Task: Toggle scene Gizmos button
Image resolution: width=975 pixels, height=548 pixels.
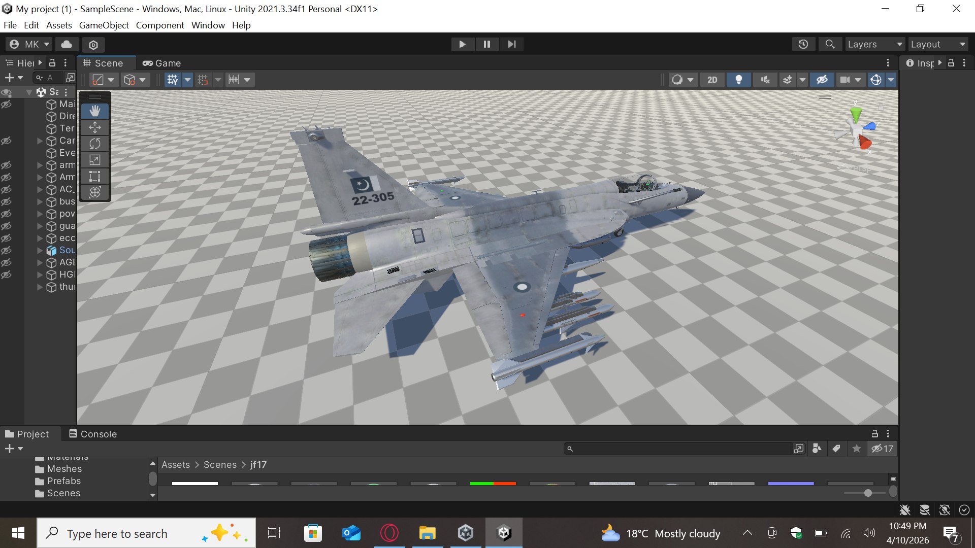Action: 876,80
